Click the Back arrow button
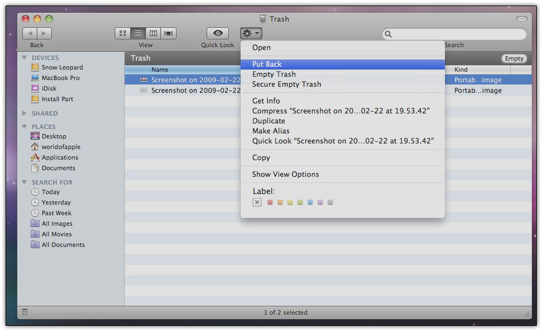 click(x=30, y=33)
